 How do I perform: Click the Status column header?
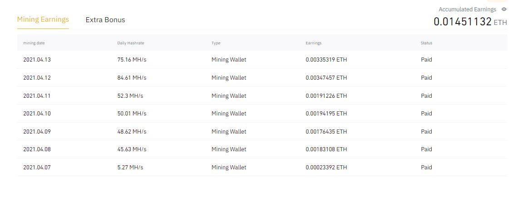(427, 43)
